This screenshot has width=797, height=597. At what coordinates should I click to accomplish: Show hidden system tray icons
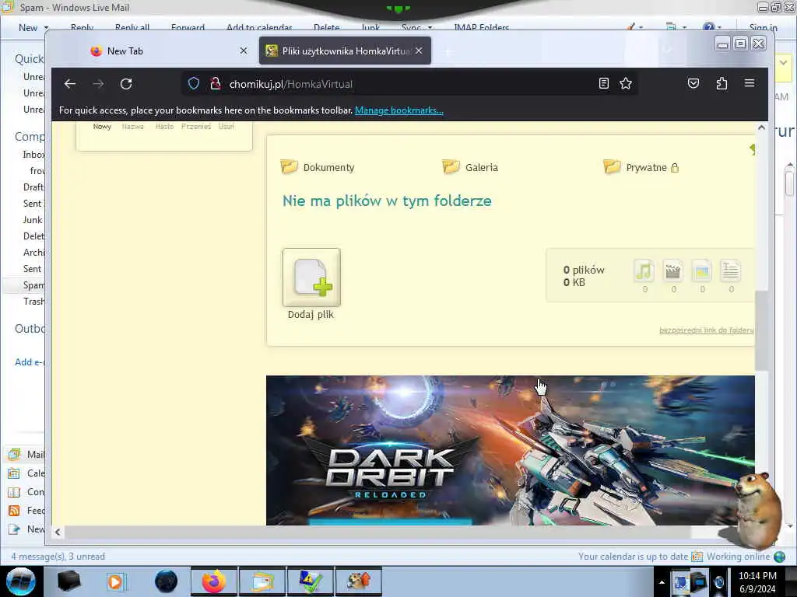(x=662, y=582)
